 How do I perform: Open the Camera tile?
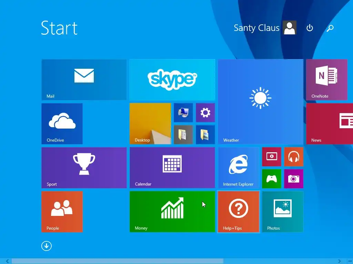[x=294, y=179]
